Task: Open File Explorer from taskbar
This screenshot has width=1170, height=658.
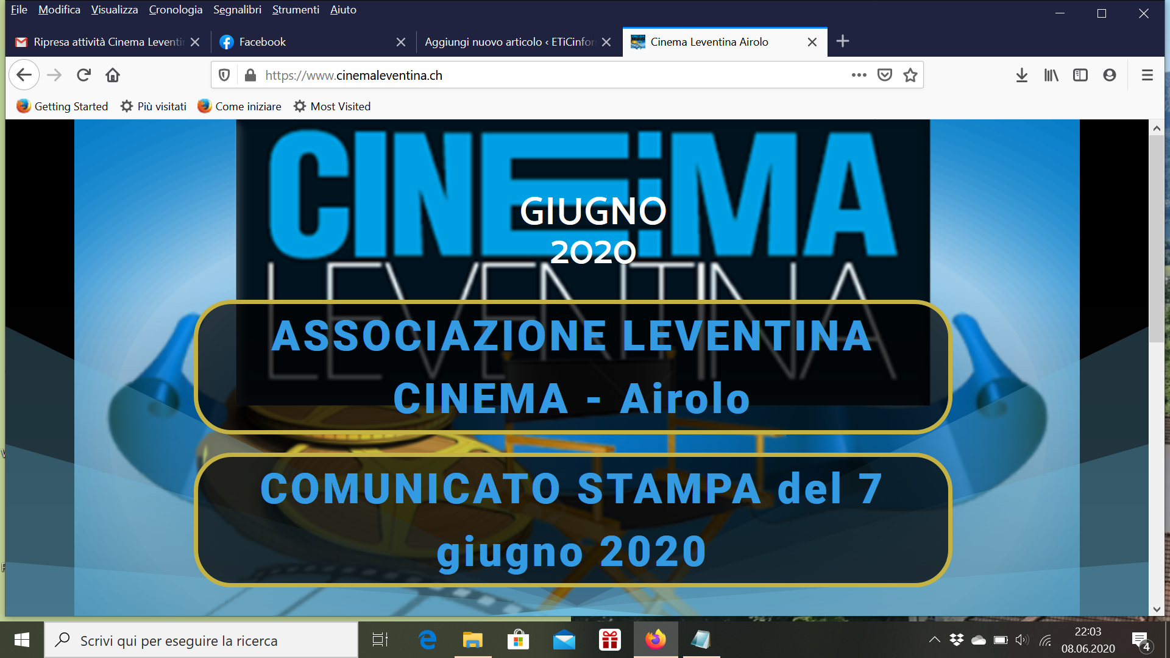Action: pyautogui.click(x=473, y=640)
